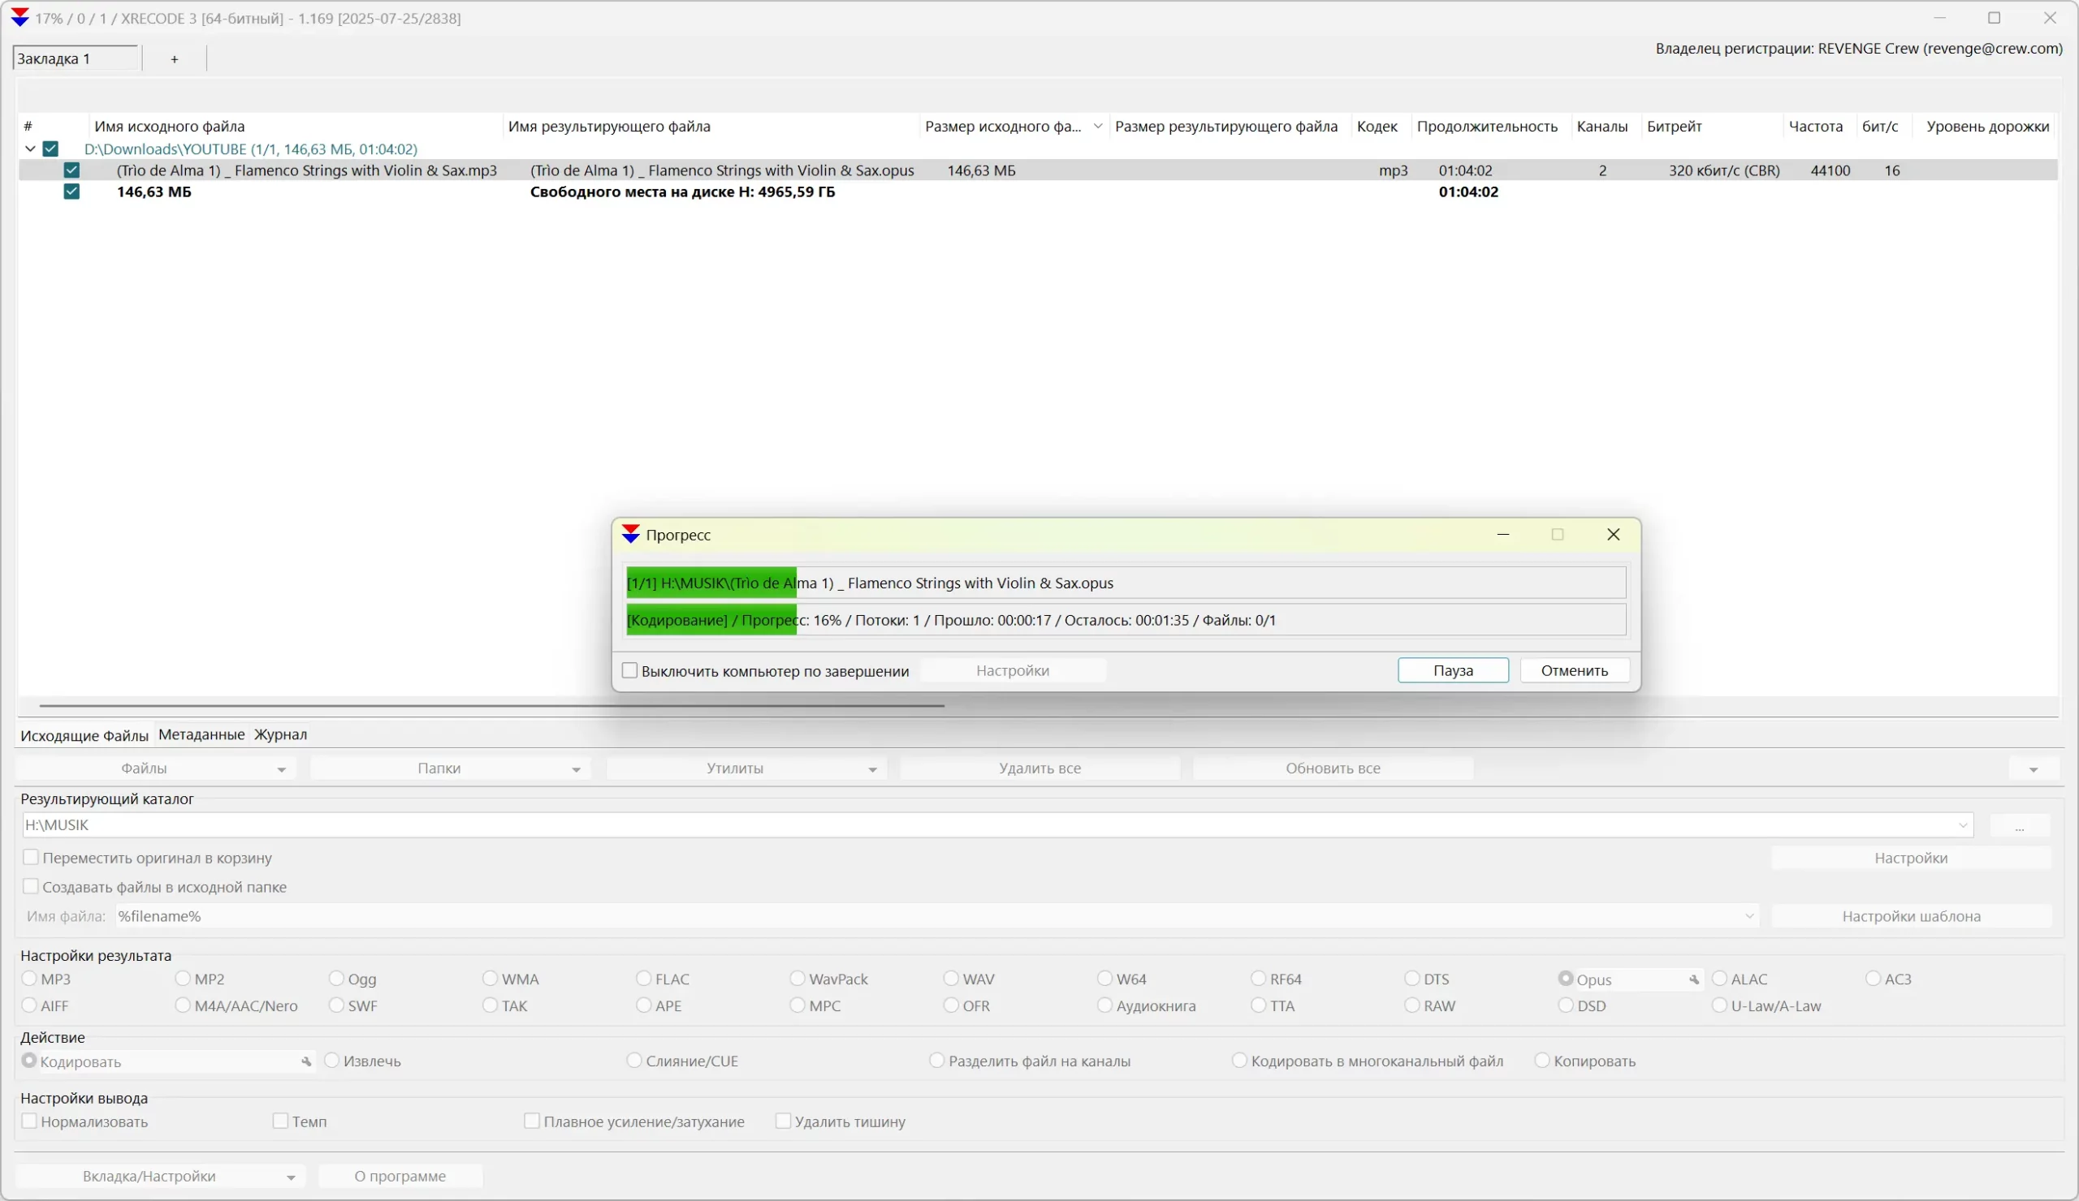Screen dimensions: 2079x1201
Task: Click the XRECODE logo in the main title bar
Action: tap(19, 17)
